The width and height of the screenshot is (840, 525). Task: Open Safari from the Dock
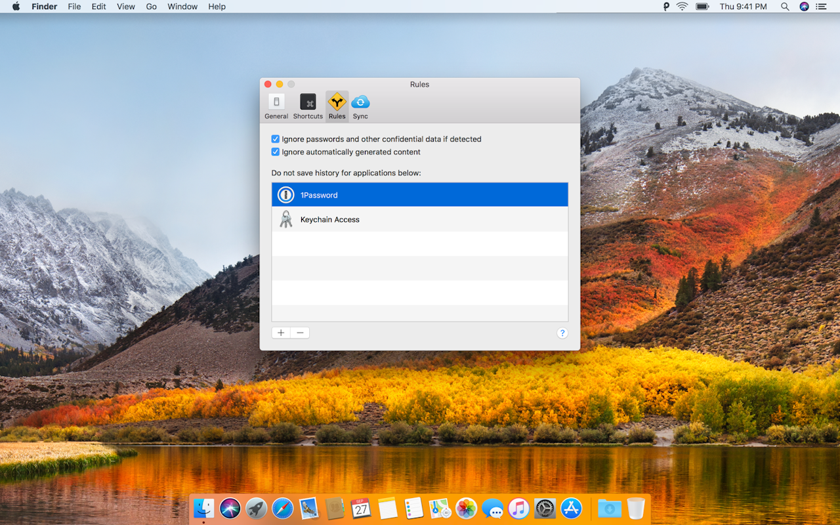pyautogui.click(x=282, y=508)
